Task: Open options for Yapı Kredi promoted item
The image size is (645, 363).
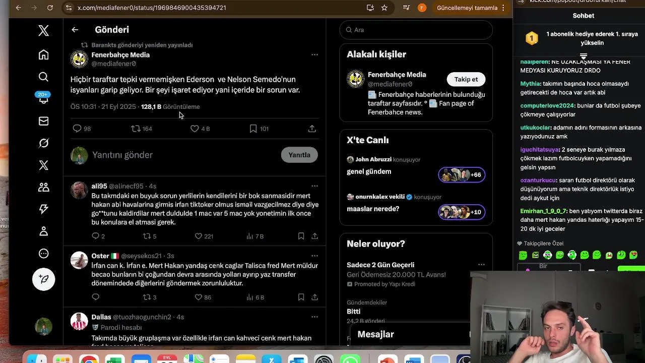Action: click(x=481, y=265)
